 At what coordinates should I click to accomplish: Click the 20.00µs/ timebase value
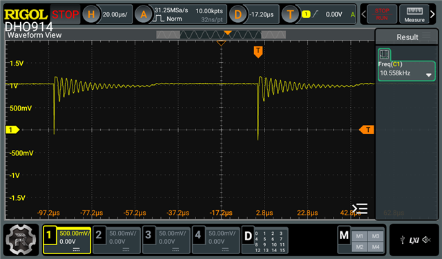(115, 15)
